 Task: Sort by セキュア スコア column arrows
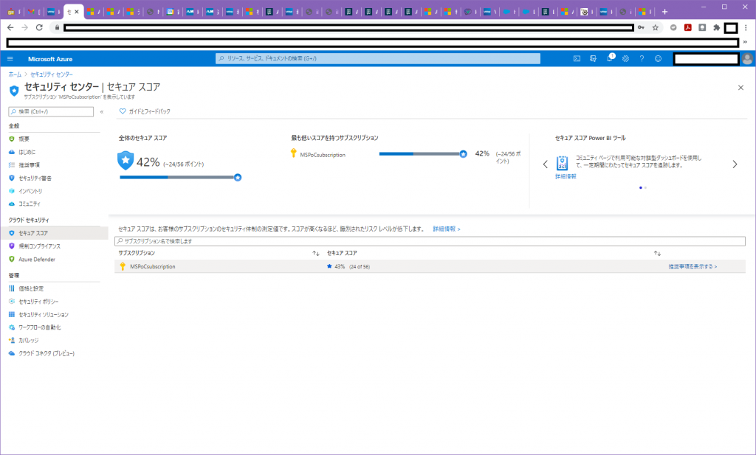pyautogui.click(x=657, y=253)
